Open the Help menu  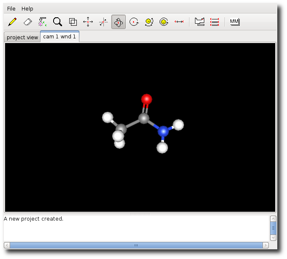pyautogui.click(x=27, y=8)
